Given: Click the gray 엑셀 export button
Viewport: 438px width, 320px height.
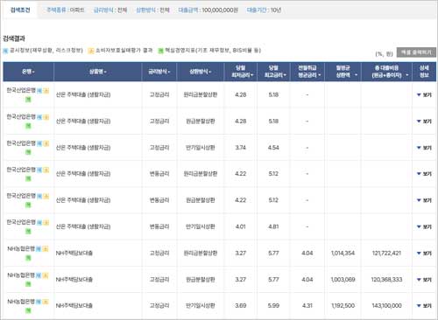Looking at the screenshot, I should [416, 52].
